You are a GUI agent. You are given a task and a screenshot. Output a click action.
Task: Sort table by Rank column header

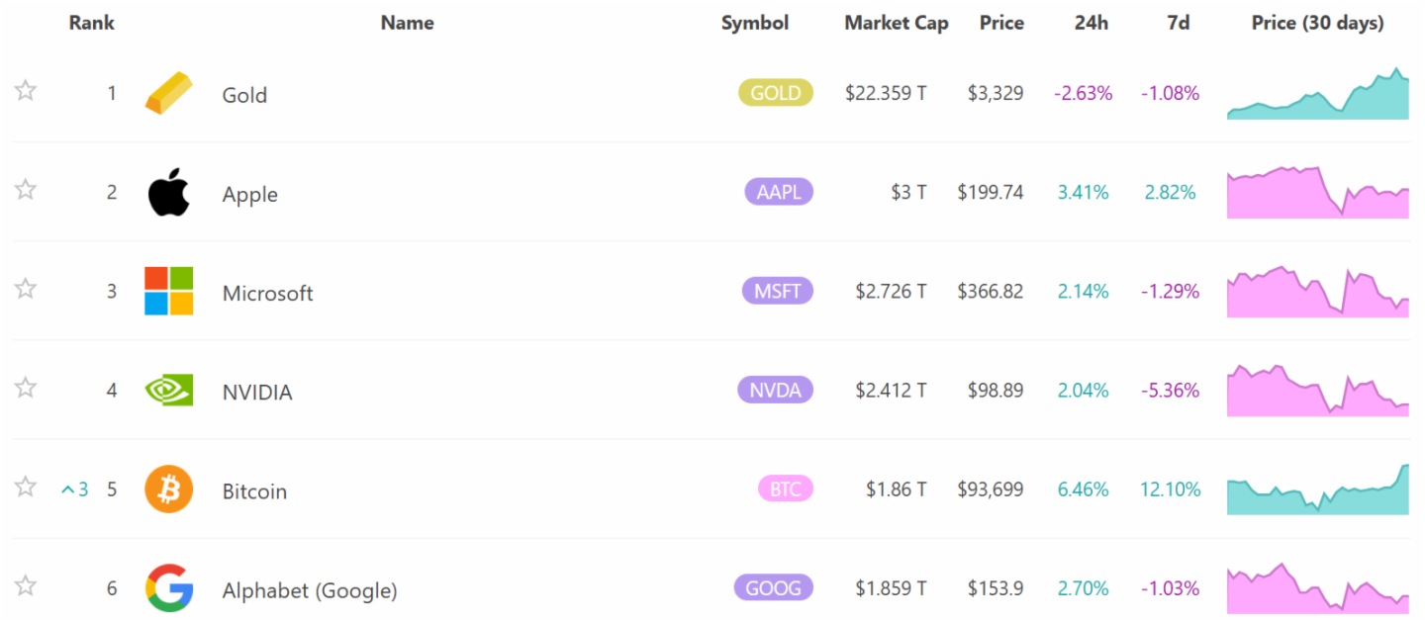click(x=91, y=23)
